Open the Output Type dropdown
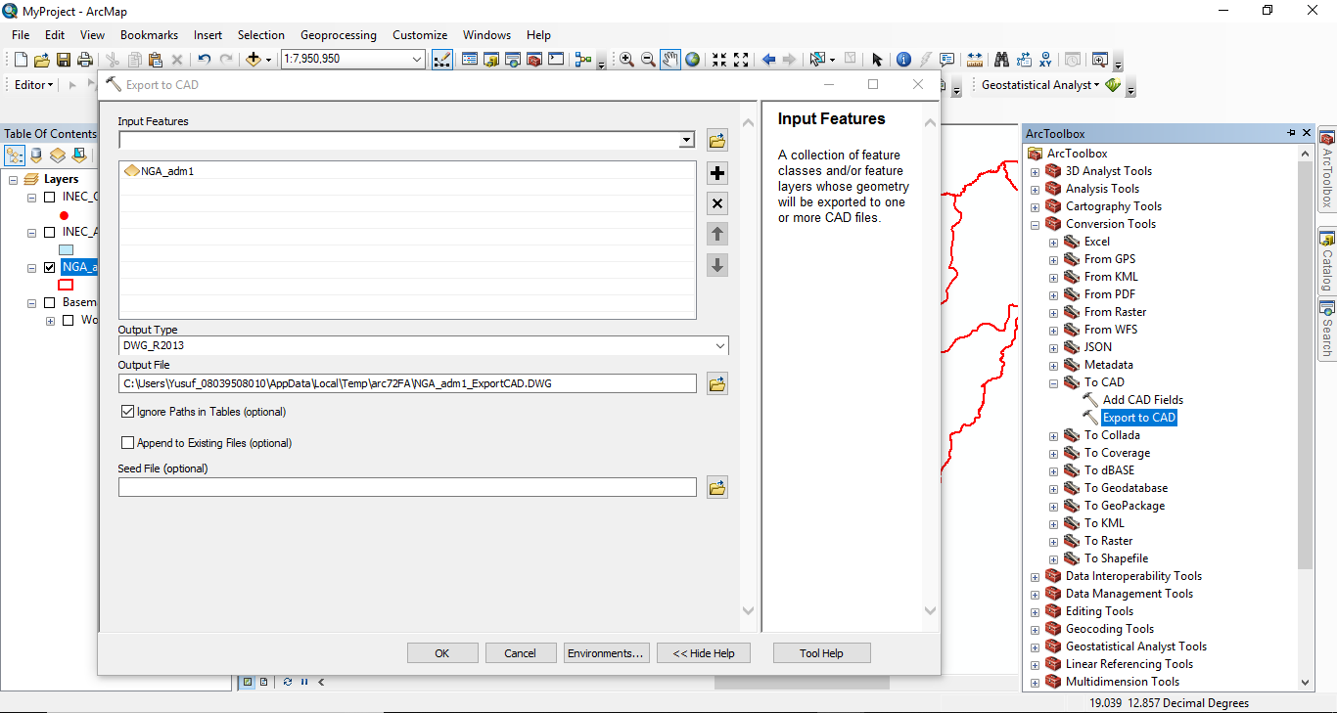Viewport: 1337px width, 713px height. click(x=721, y=345)
